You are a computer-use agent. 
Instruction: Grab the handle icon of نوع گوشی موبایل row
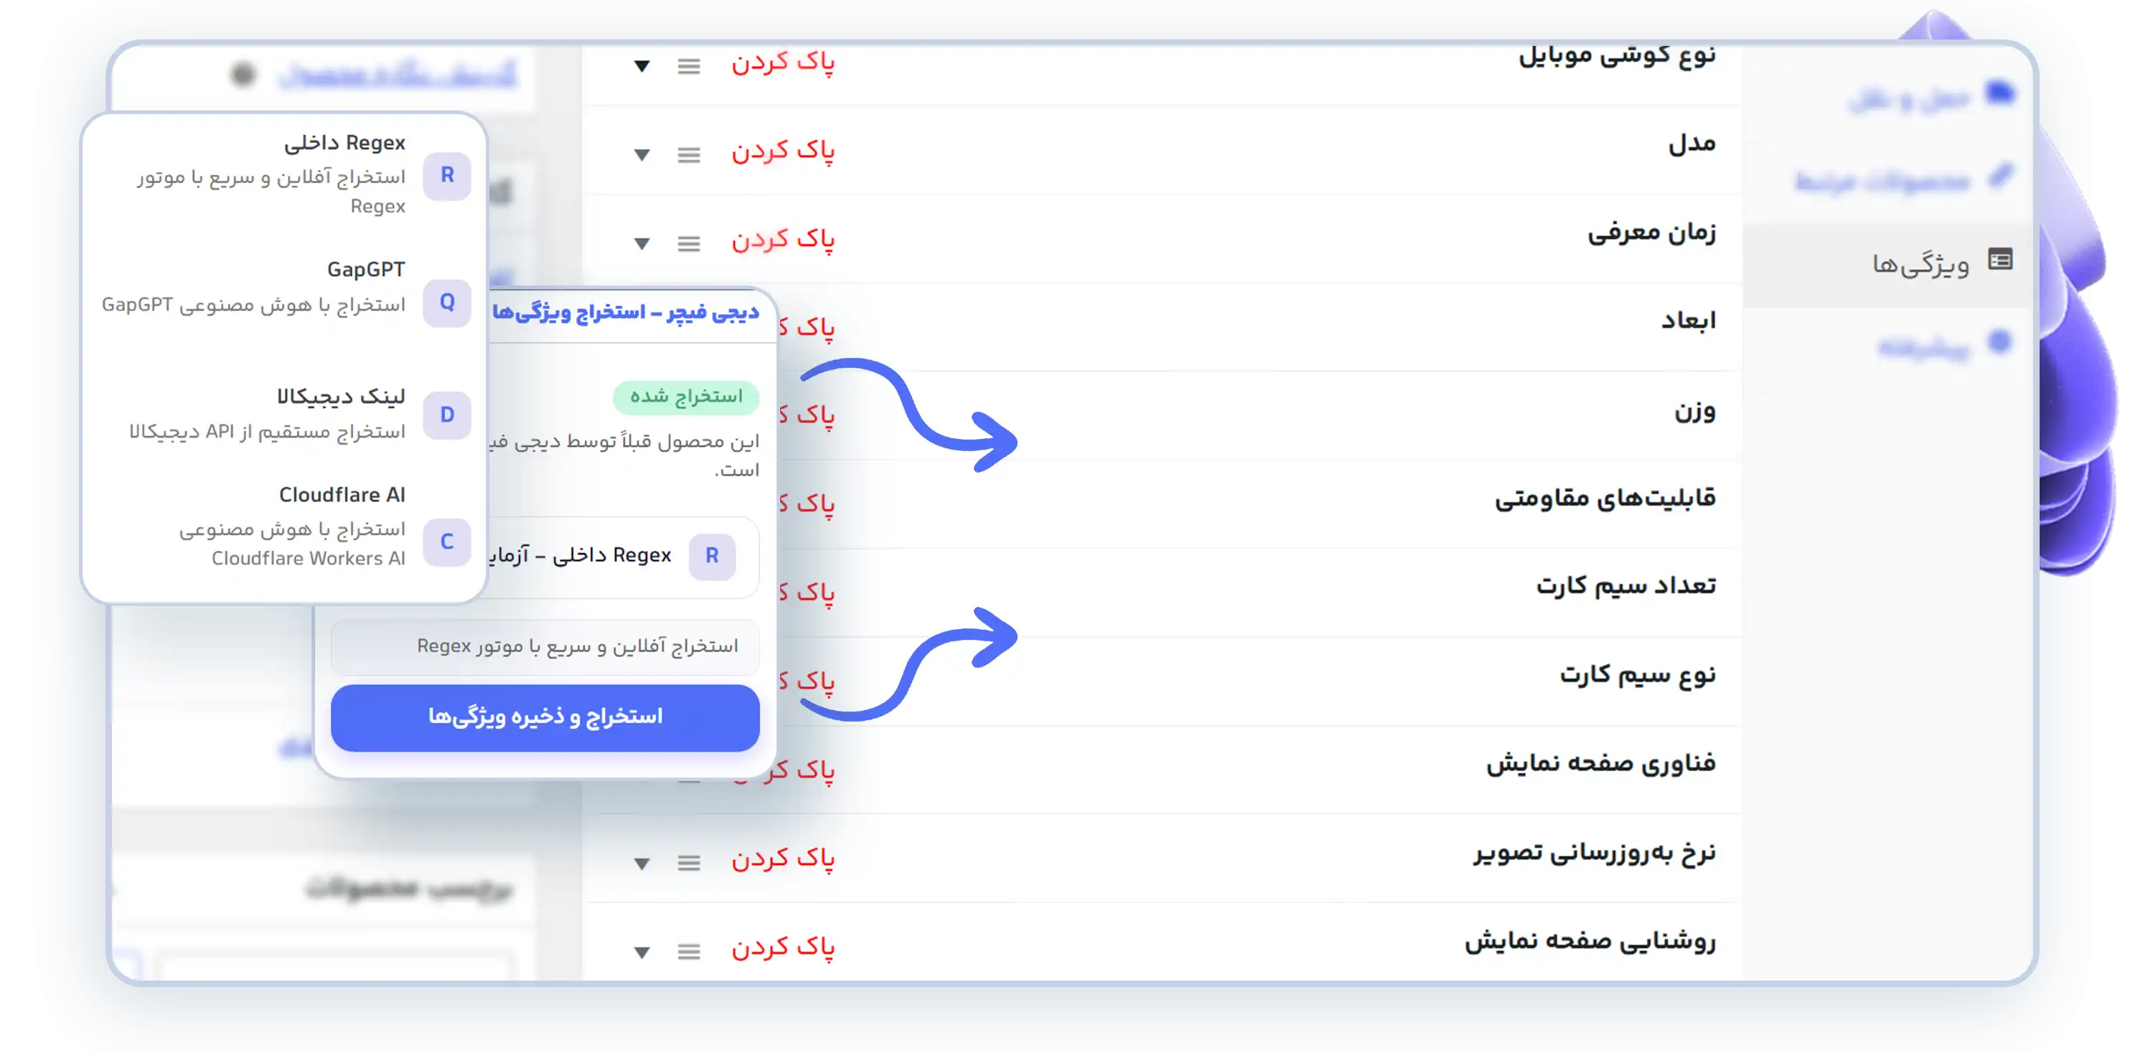tap(689, 66)
